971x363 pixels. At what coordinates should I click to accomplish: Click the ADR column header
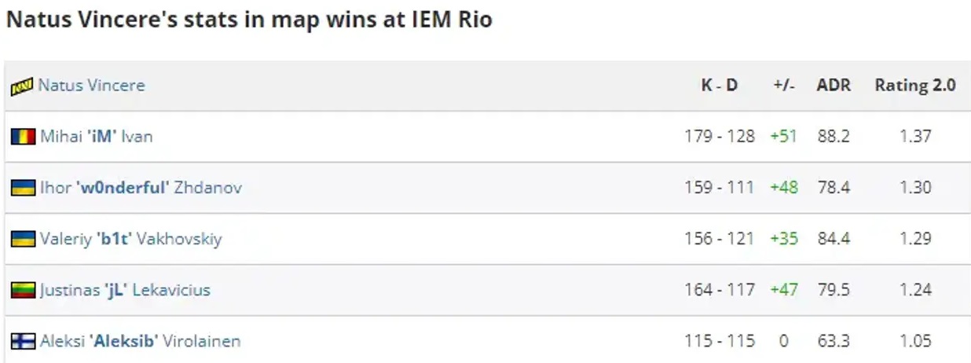click(834, 86)
